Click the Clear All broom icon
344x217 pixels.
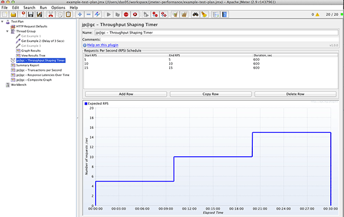pyautogui.click(x=184, y=14)
